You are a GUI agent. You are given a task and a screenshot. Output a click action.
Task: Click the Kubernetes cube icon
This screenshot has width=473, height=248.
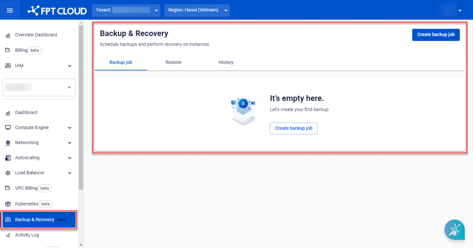pyautogui.click(x=8, y=204)
